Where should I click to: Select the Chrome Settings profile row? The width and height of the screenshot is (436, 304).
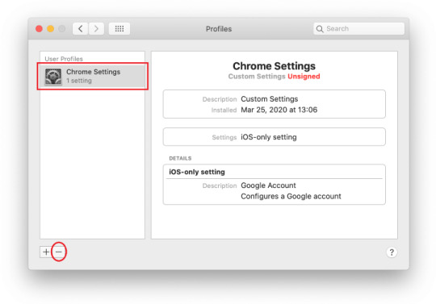point(92,76)
